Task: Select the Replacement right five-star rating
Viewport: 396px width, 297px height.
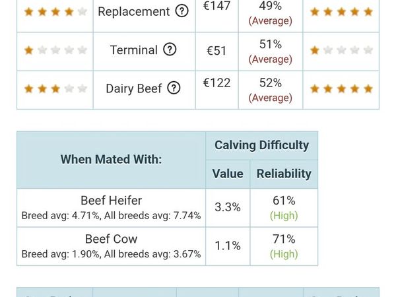Action: tap(341, 12)
